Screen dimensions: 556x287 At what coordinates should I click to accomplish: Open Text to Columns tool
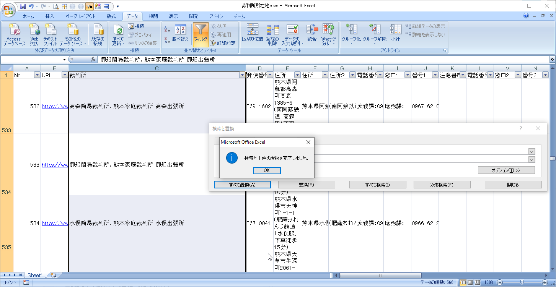(253, 34)
